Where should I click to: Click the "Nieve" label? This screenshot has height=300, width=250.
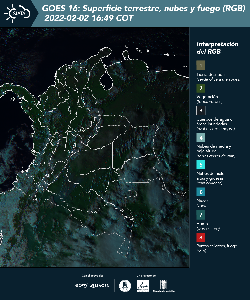pyautogui.click(x=202, y=200)
